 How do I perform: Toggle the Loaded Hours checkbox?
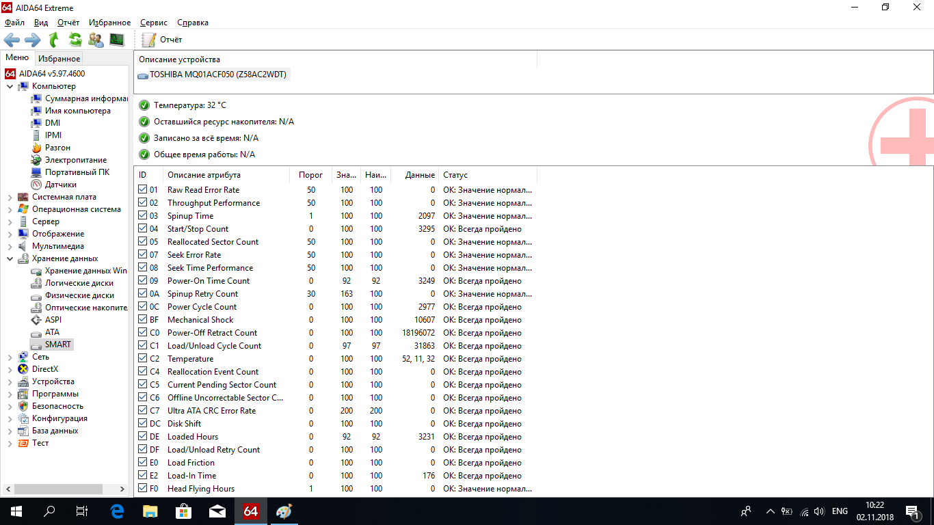pos(142,436)
